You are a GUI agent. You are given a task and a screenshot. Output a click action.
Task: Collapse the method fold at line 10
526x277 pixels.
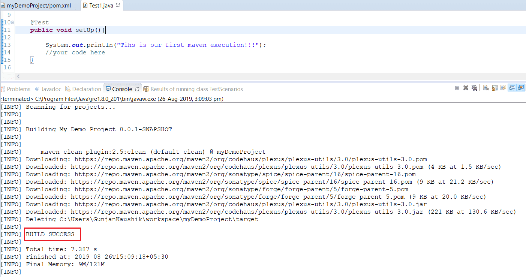13,22
